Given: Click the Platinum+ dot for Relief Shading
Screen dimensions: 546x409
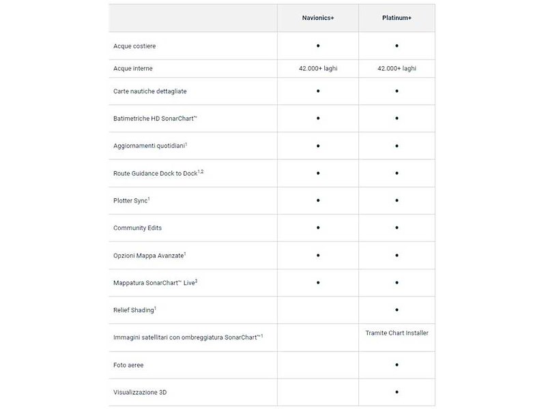Looking at the screenshot, I should click(x=397, y=310).
